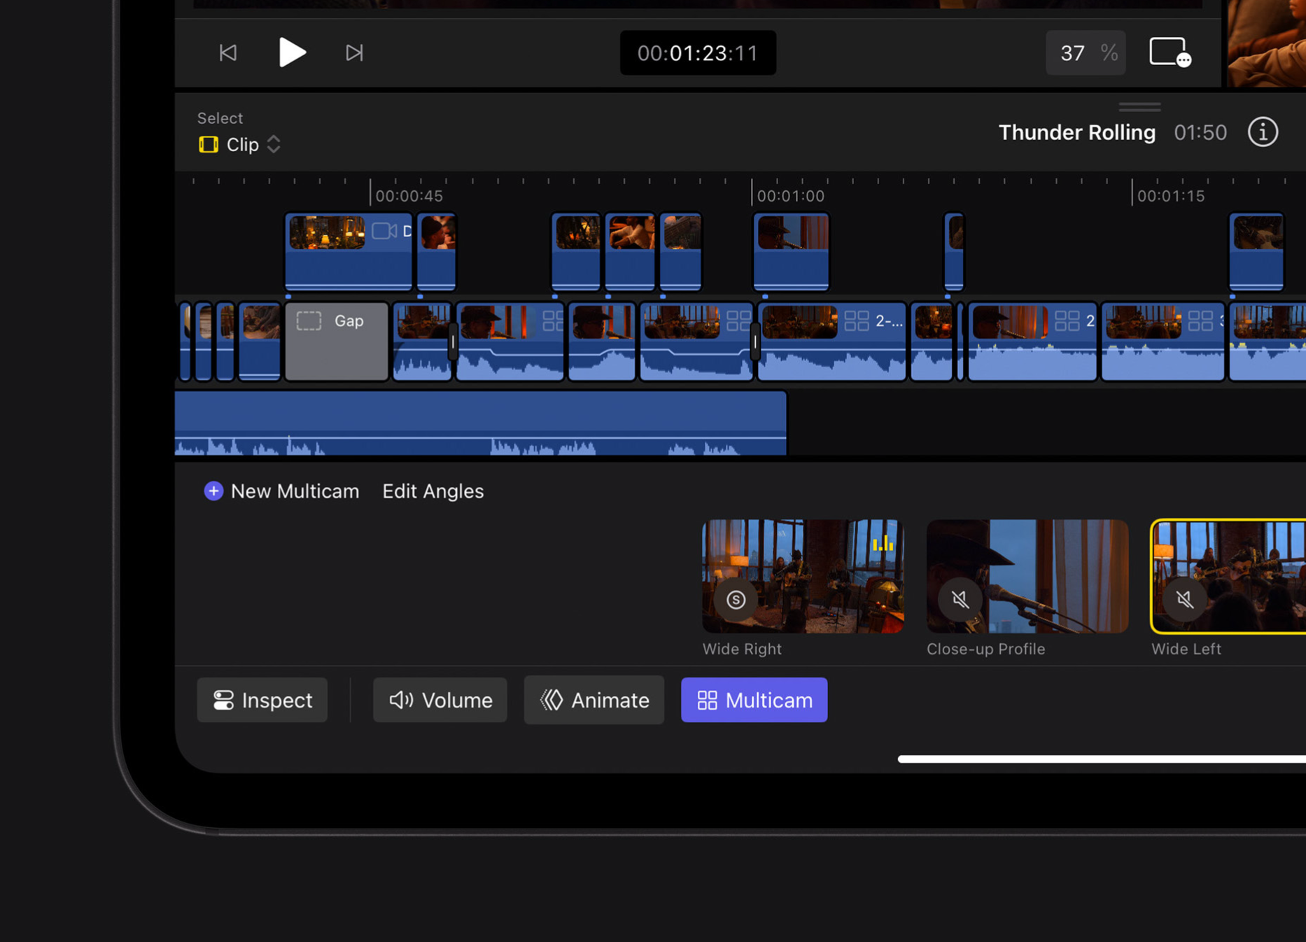This screenshot has height=942, width=1306.
Task: Open viewer display options icon
Action: pos(1170,52)
